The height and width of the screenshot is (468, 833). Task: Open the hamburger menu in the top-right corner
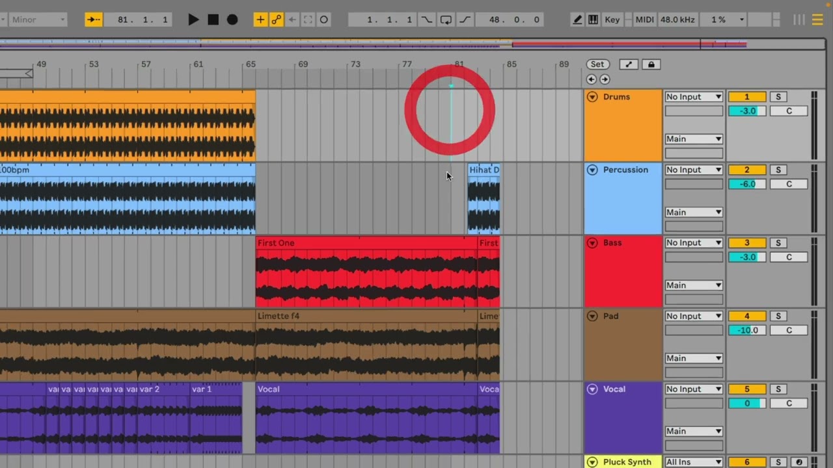(x=817, y=19)
